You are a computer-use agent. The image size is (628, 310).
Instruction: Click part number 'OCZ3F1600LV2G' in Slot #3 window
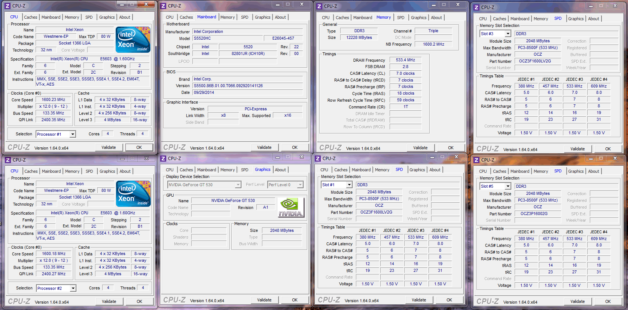coord(538,61)
